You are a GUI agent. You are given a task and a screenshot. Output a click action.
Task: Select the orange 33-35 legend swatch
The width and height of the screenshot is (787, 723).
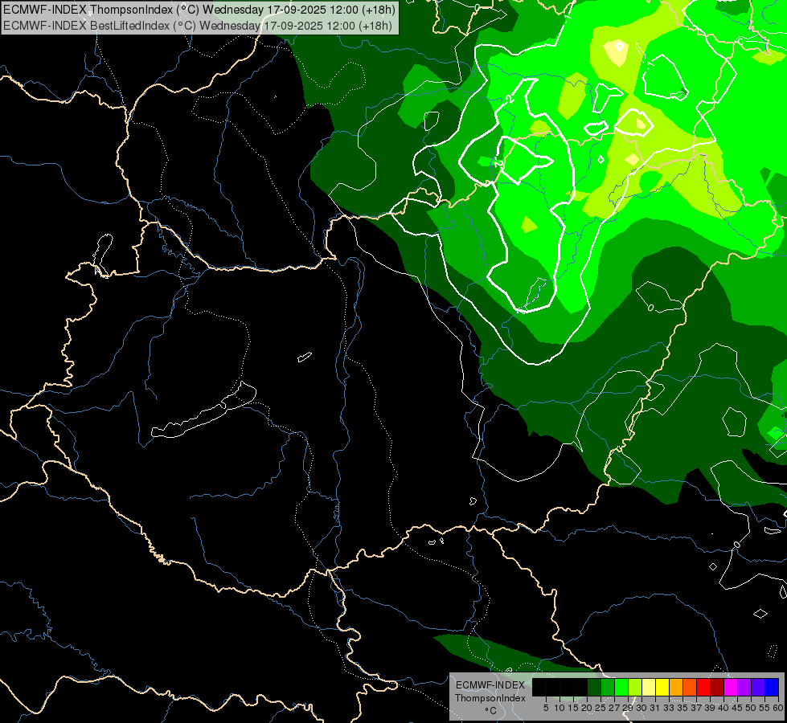(x=676, y=687)
